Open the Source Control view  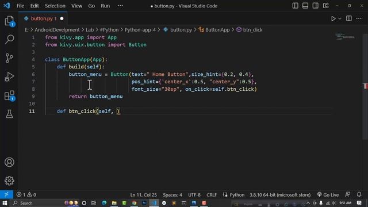point(9,58)
